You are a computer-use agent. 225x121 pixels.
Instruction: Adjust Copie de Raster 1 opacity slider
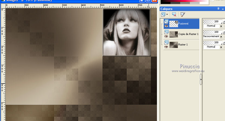click(x=213, y=32)
